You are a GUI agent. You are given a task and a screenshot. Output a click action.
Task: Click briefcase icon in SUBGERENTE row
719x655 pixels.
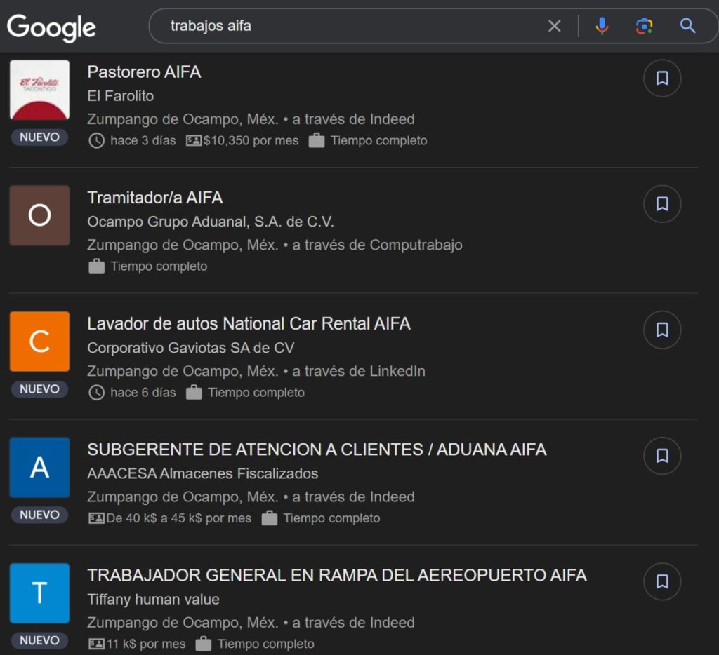(269, 518)
